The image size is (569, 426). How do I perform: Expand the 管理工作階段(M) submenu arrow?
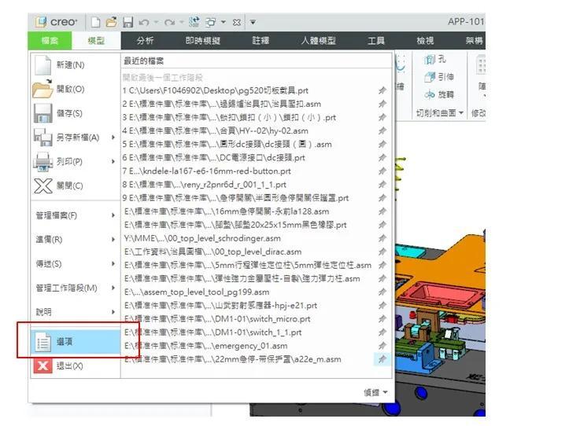(x=113, y=288)
